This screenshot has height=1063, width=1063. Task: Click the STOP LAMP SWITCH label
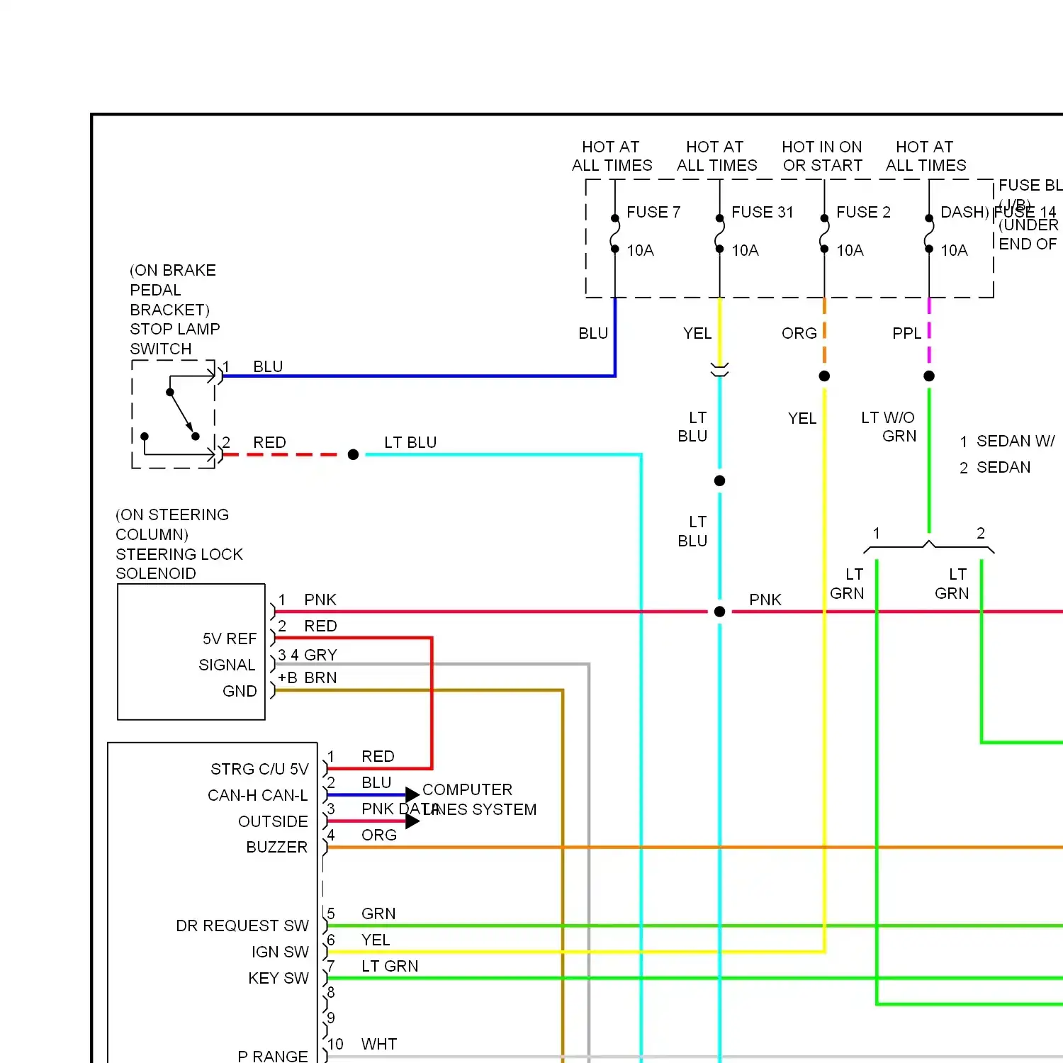pyautogui.click(x=174, y=339)
